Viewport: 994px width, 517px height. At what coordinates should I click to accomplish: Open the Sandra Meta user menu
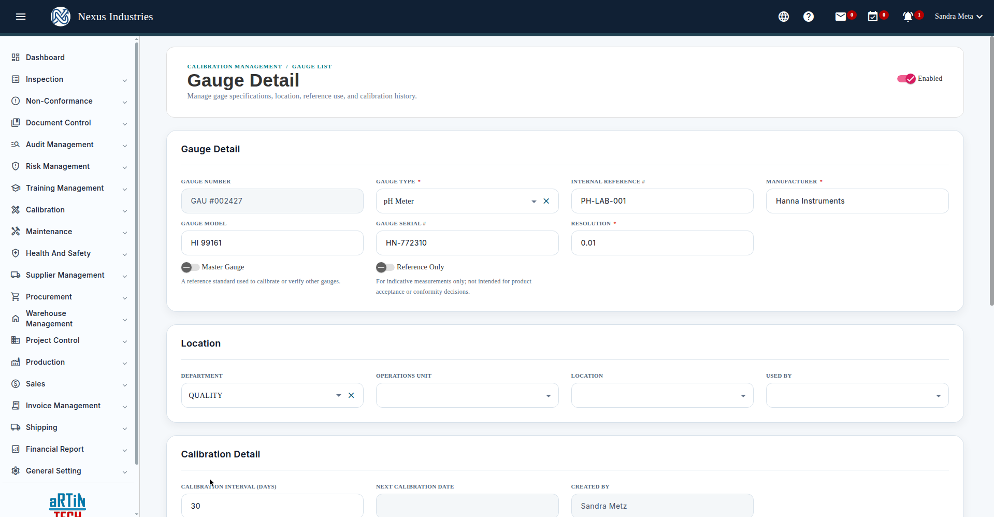(959, 17)
